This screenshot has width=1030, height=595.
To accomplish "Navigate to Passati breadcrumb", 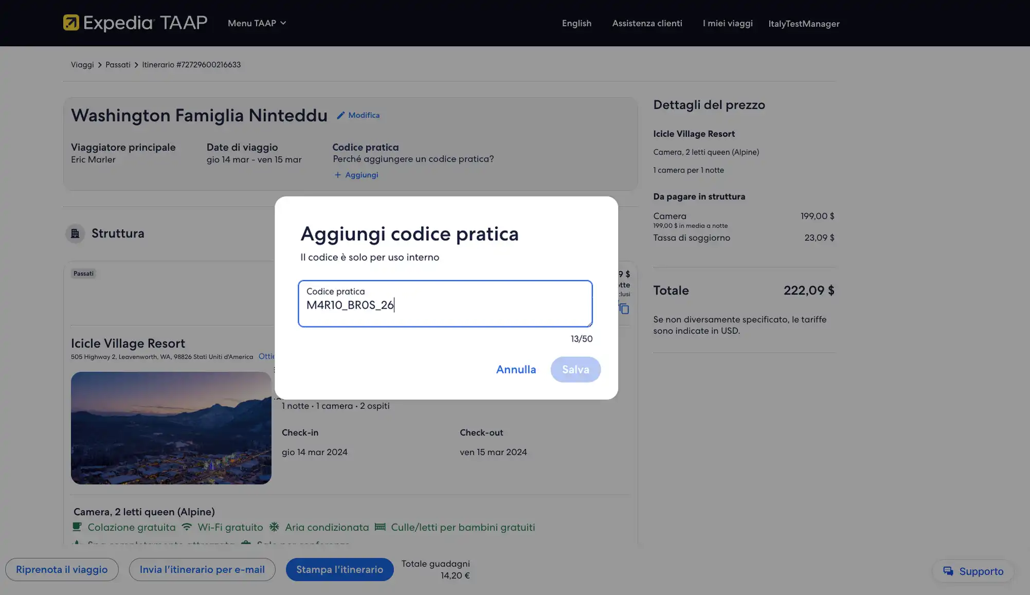I will (118, 65).
